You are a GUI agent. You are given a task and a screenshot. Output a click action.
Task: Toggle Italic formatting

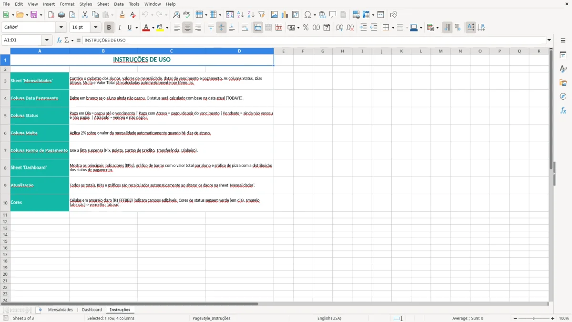point(120,28)
